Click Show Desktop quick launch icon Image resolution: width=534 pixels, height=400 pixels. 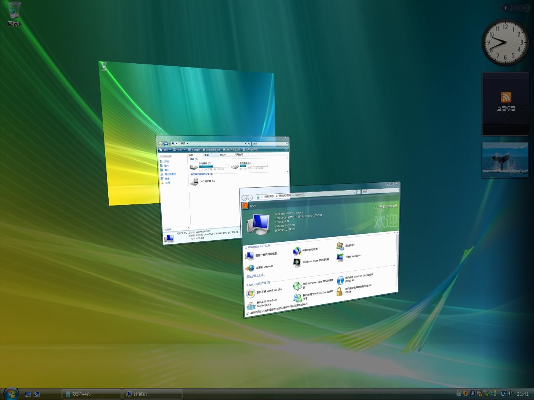click(x=28, y=394)
